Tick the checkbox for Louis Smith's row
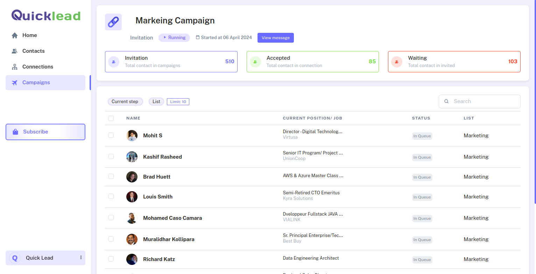Image resolution: width=536 pixels, height=274 pixels. [111, 196]
